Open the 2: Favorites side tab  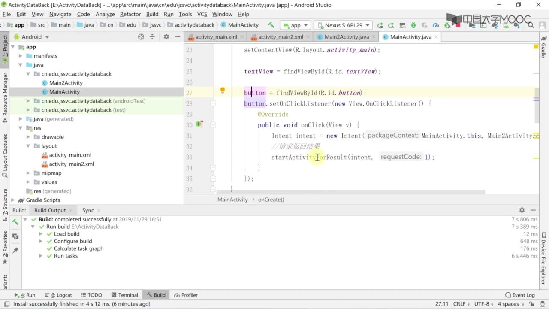(x=5, y=248)
